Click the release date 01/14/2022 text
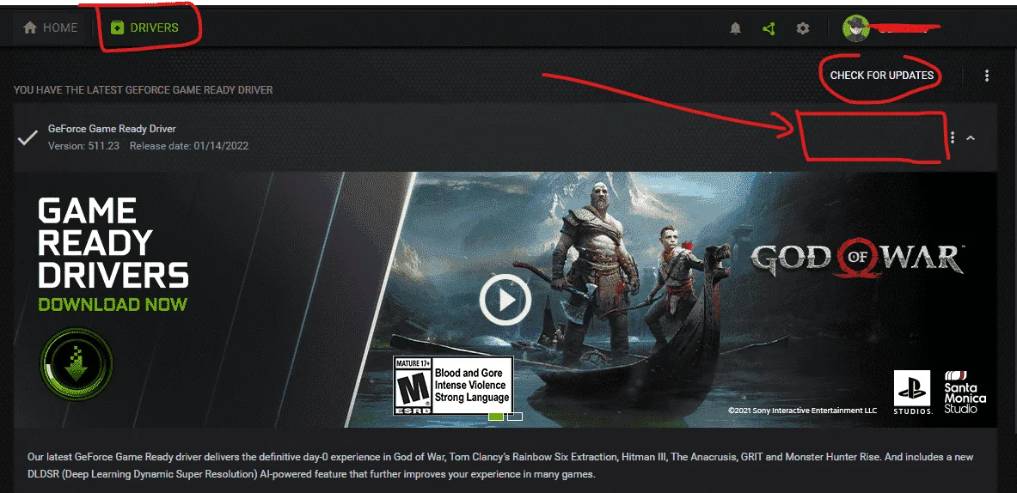Screen dimensions: 1017x493 [x=189, y=146]
